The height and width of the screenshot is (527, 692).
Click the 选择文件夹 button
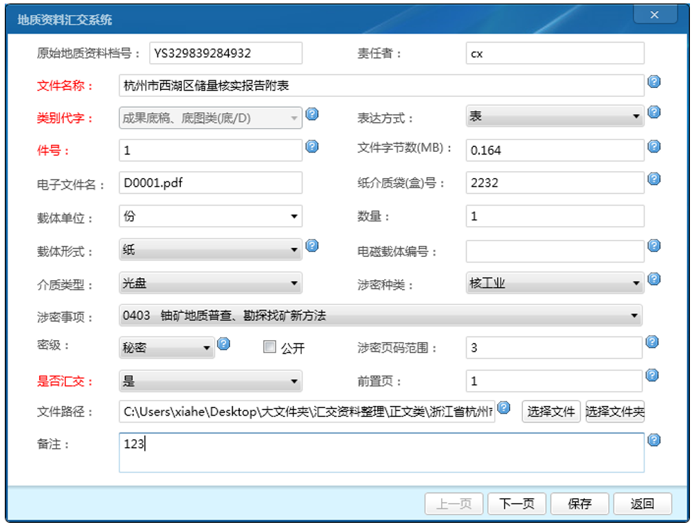(615, 412)
